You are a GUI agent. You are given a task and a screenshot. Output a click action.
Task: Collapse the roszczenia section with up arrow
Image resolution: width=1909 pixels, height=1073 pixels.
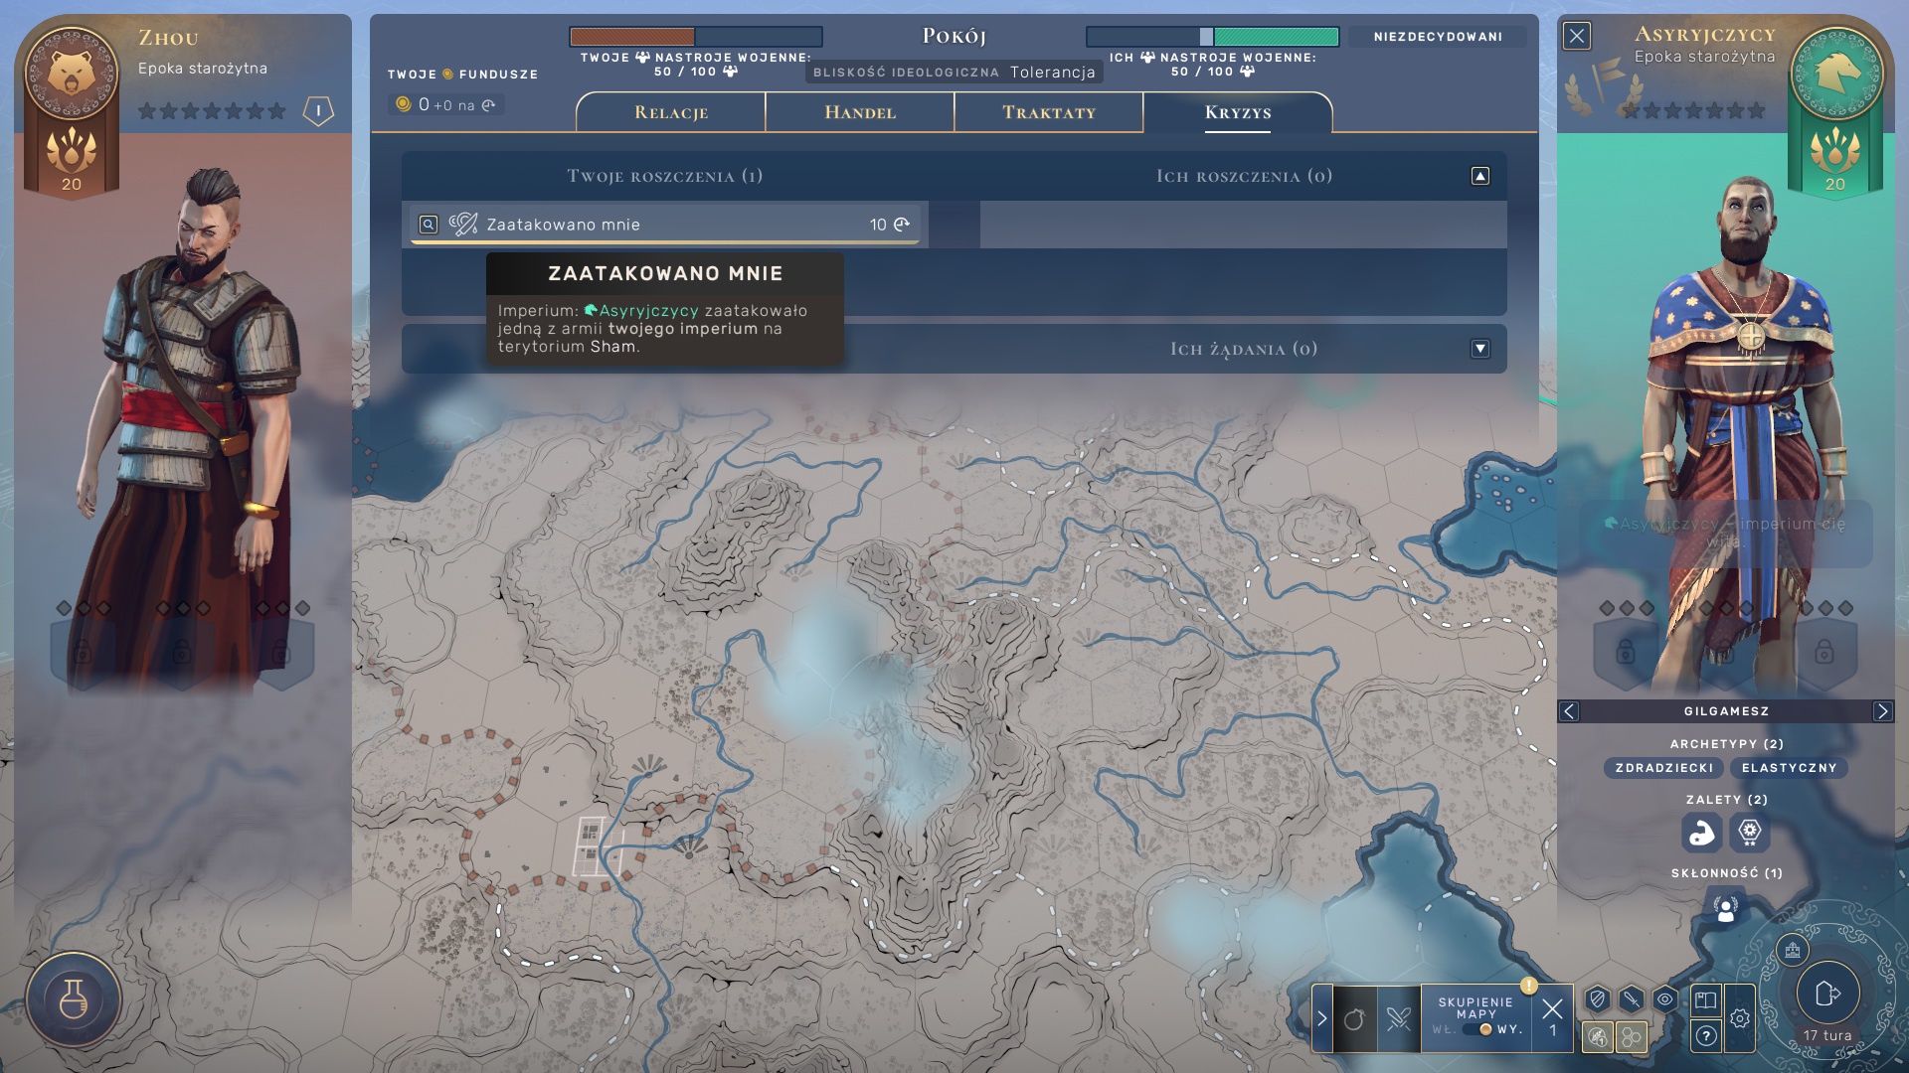[1480, 176]
